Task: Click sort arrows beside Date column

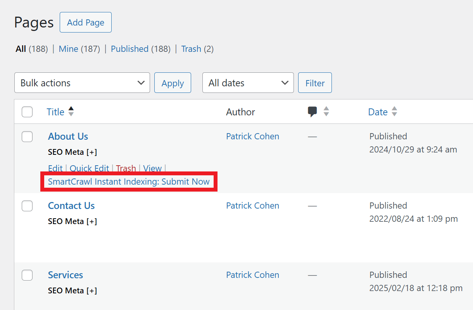Action: [394, 112]
